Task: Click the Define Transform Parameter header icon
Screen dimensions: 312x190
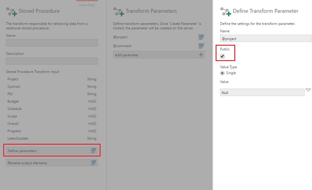Action: pyautogui.click(x=224, y=11)
